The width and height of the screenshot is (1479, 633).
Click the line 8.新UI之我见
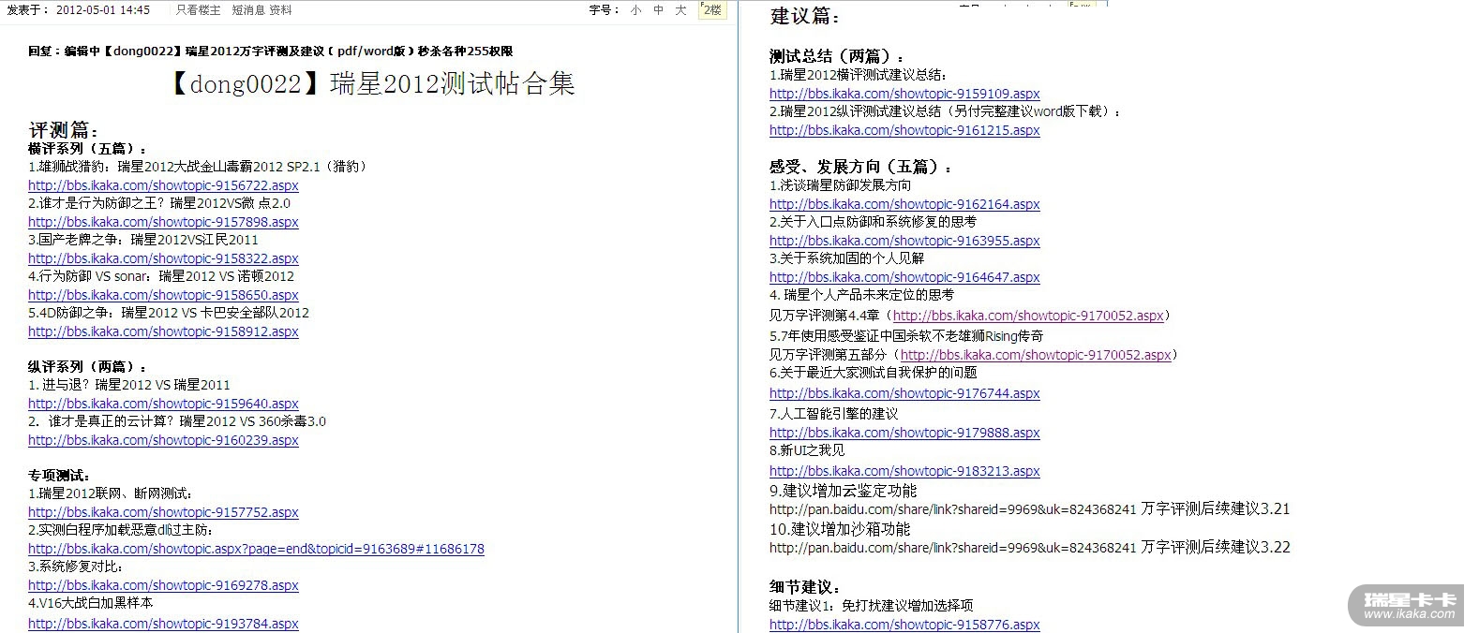click(x=808, y=450)
